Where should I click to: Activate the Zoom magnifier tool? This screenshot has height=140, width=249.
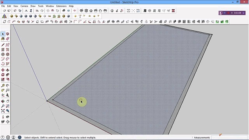pyautogui.click(x=3, y=106)
